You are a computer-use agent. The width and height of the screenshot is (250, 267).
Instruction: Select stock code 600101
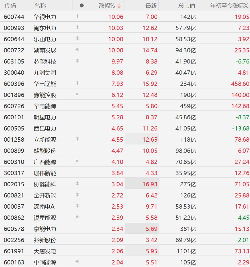[14, 117]
